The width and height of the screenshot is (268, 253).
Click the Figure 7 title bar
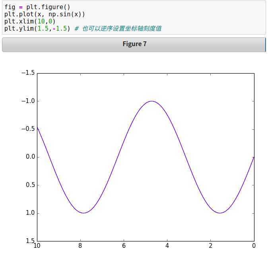click(x=134, y=45)
